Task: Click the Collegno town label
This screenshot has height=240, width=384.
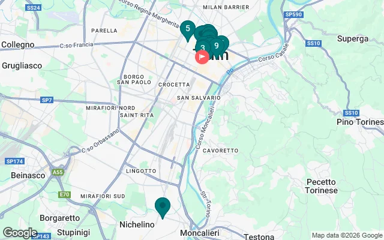Action: [x=17, y=44]
